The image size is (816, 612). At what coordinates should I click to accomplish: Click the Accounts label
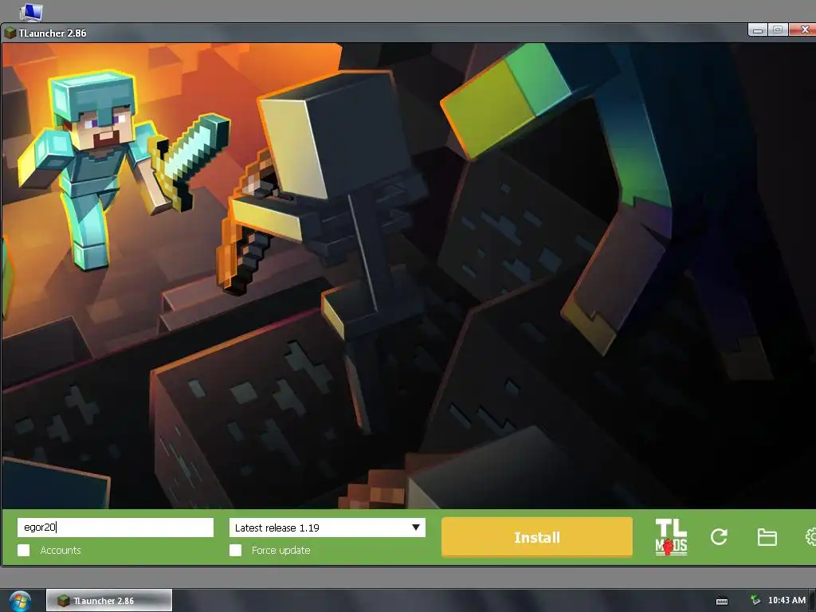(x=61, y=550)
